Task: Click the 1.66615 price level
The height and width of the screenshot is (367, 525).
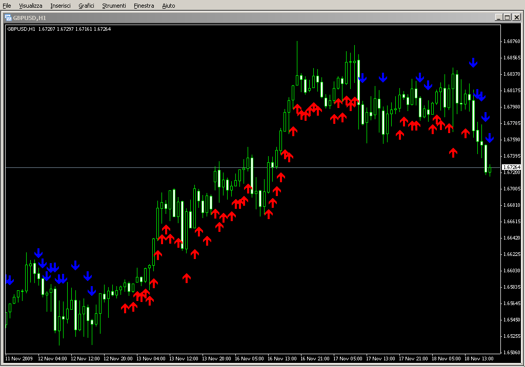Action: coord(512,222)
